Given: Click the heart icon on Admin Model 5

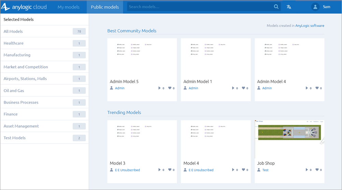Looking at the screenshot, I should (x=170, y=88).
